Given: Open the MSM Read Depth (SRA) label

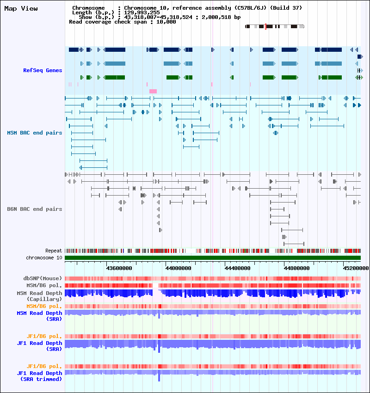Looking at the screenshot, I should pos(39,316).
